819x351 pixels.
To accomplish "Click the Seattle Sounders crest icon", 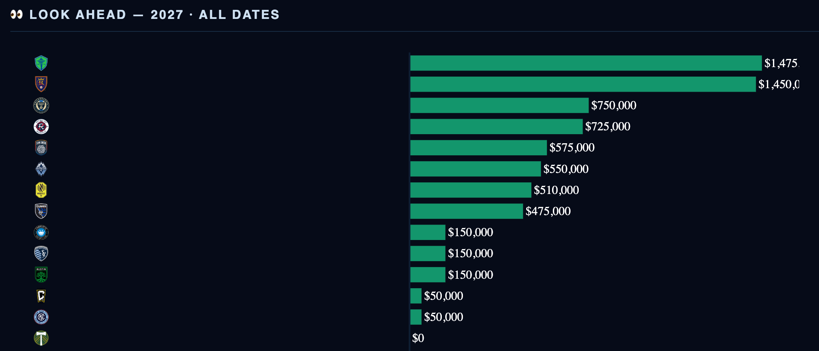I will [x=41, y=63].
